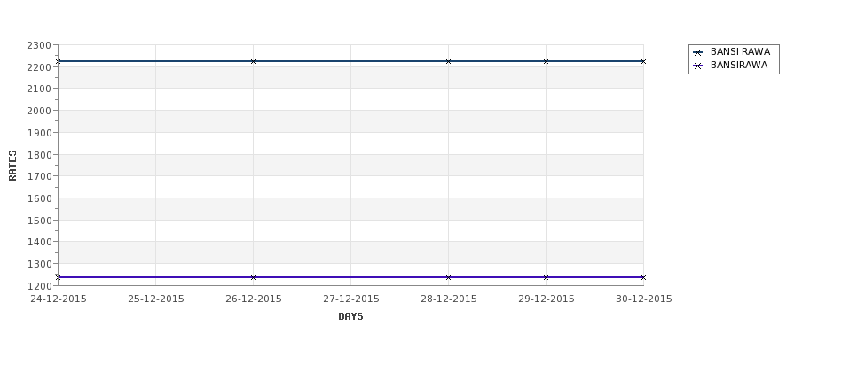The image size is (865, 380).
Task: Click the DAYS axis title
Action: click(350, 316)
